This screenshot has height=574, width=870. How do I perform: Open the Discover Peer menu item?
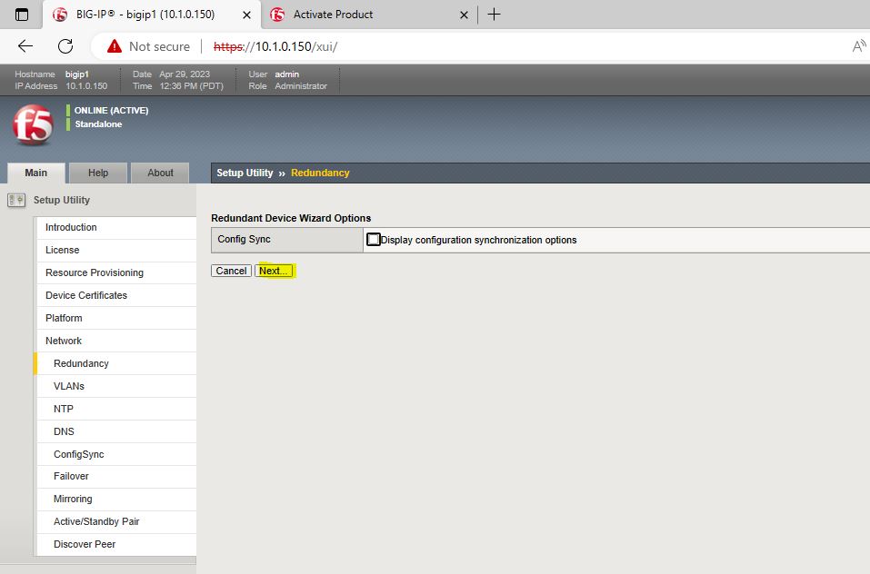(x=85, y=544)
